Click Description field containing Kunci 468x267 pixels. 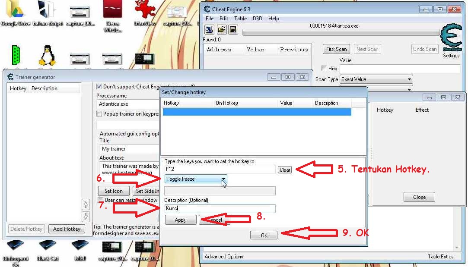(220, 208)
